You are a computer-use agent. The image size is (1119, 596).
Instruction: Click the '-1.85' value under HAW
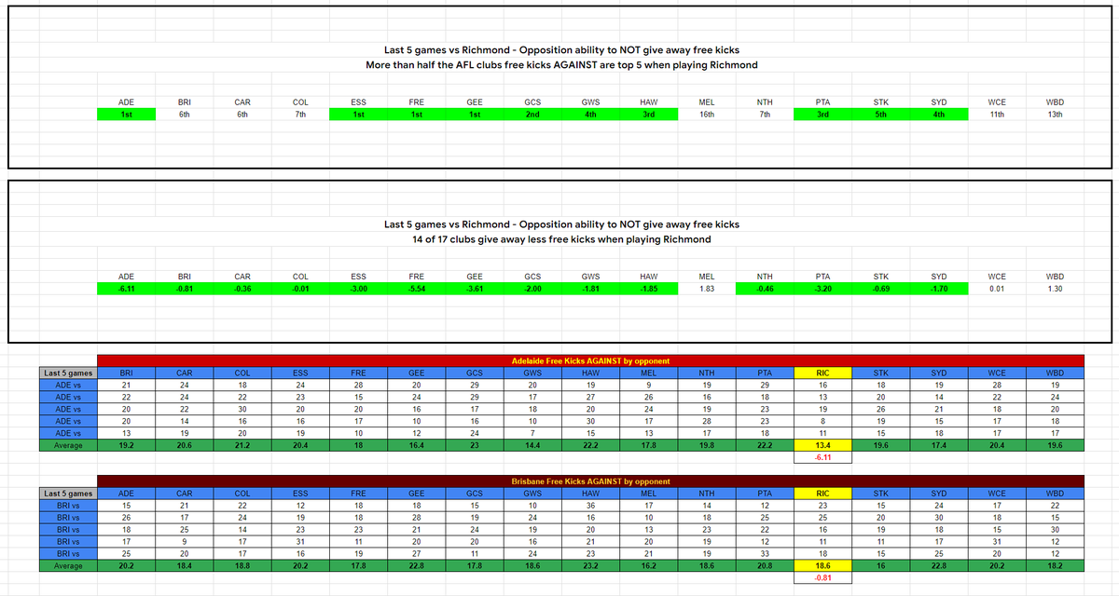649,289
